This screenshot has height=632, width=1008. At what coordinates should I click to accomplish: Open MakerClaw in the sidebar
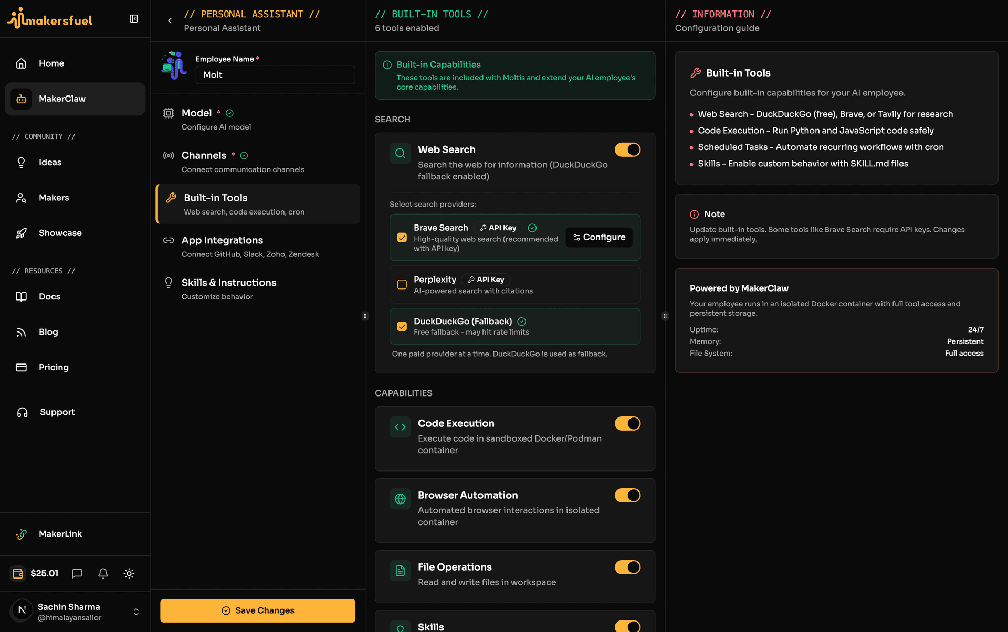tap(75, 99)
